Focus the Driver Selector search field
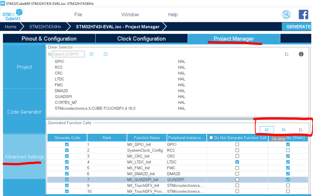The height and width of the screenshot is (196, 313). tap(68, 54)
